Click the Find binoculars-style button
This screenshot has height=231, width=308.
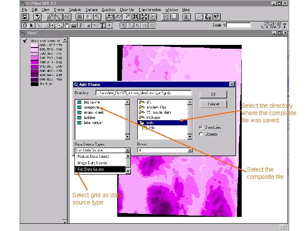(x=80, y=17)
